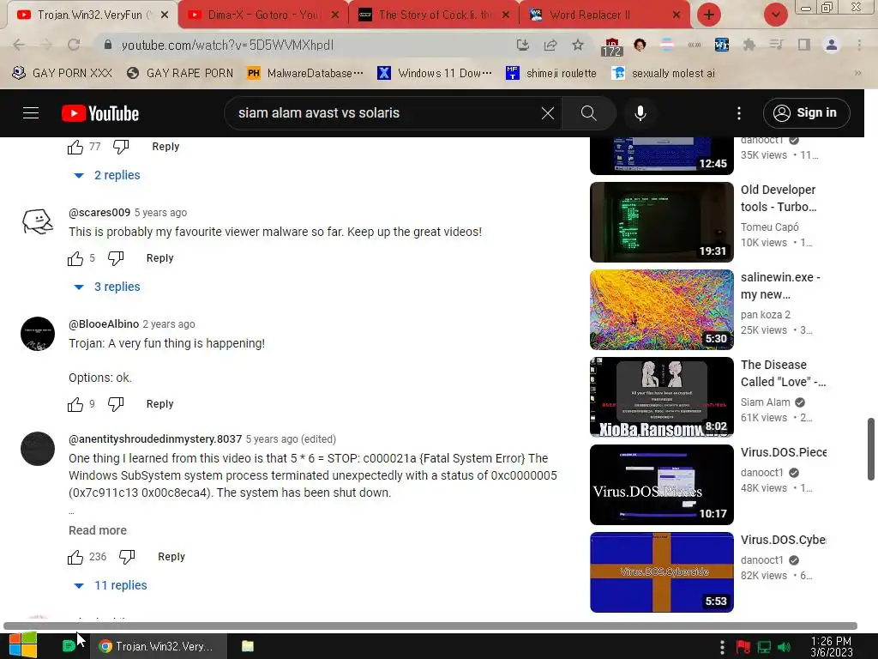The height and width of the screenshot is (659, 878).
Task: View site info via the lock icon
Action: point(108,45)
